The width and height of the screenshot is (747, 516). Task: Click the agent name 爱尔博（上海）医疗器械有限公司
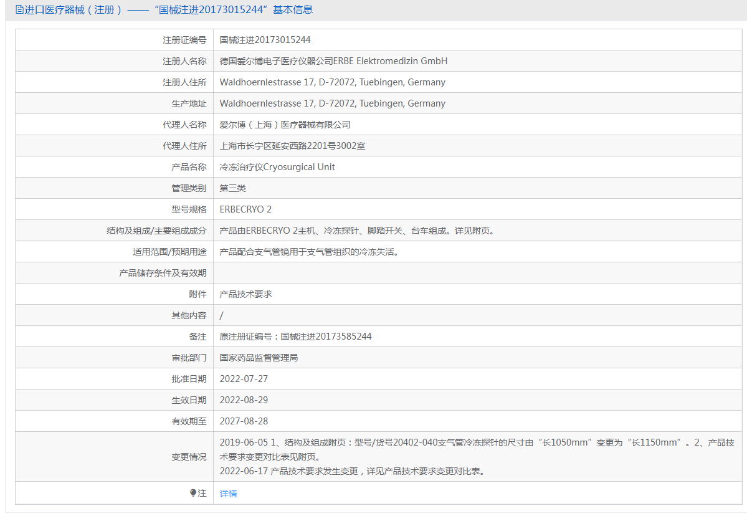[x=285, y=125]
